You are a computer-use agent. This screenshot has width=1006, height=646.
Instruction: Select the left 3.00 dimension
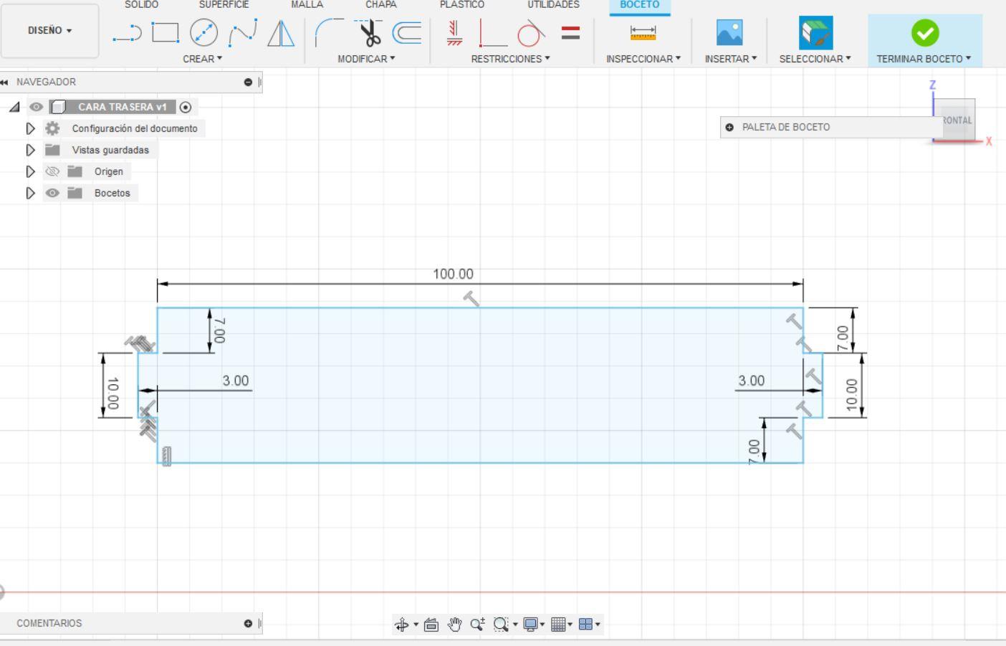(236, 381)
